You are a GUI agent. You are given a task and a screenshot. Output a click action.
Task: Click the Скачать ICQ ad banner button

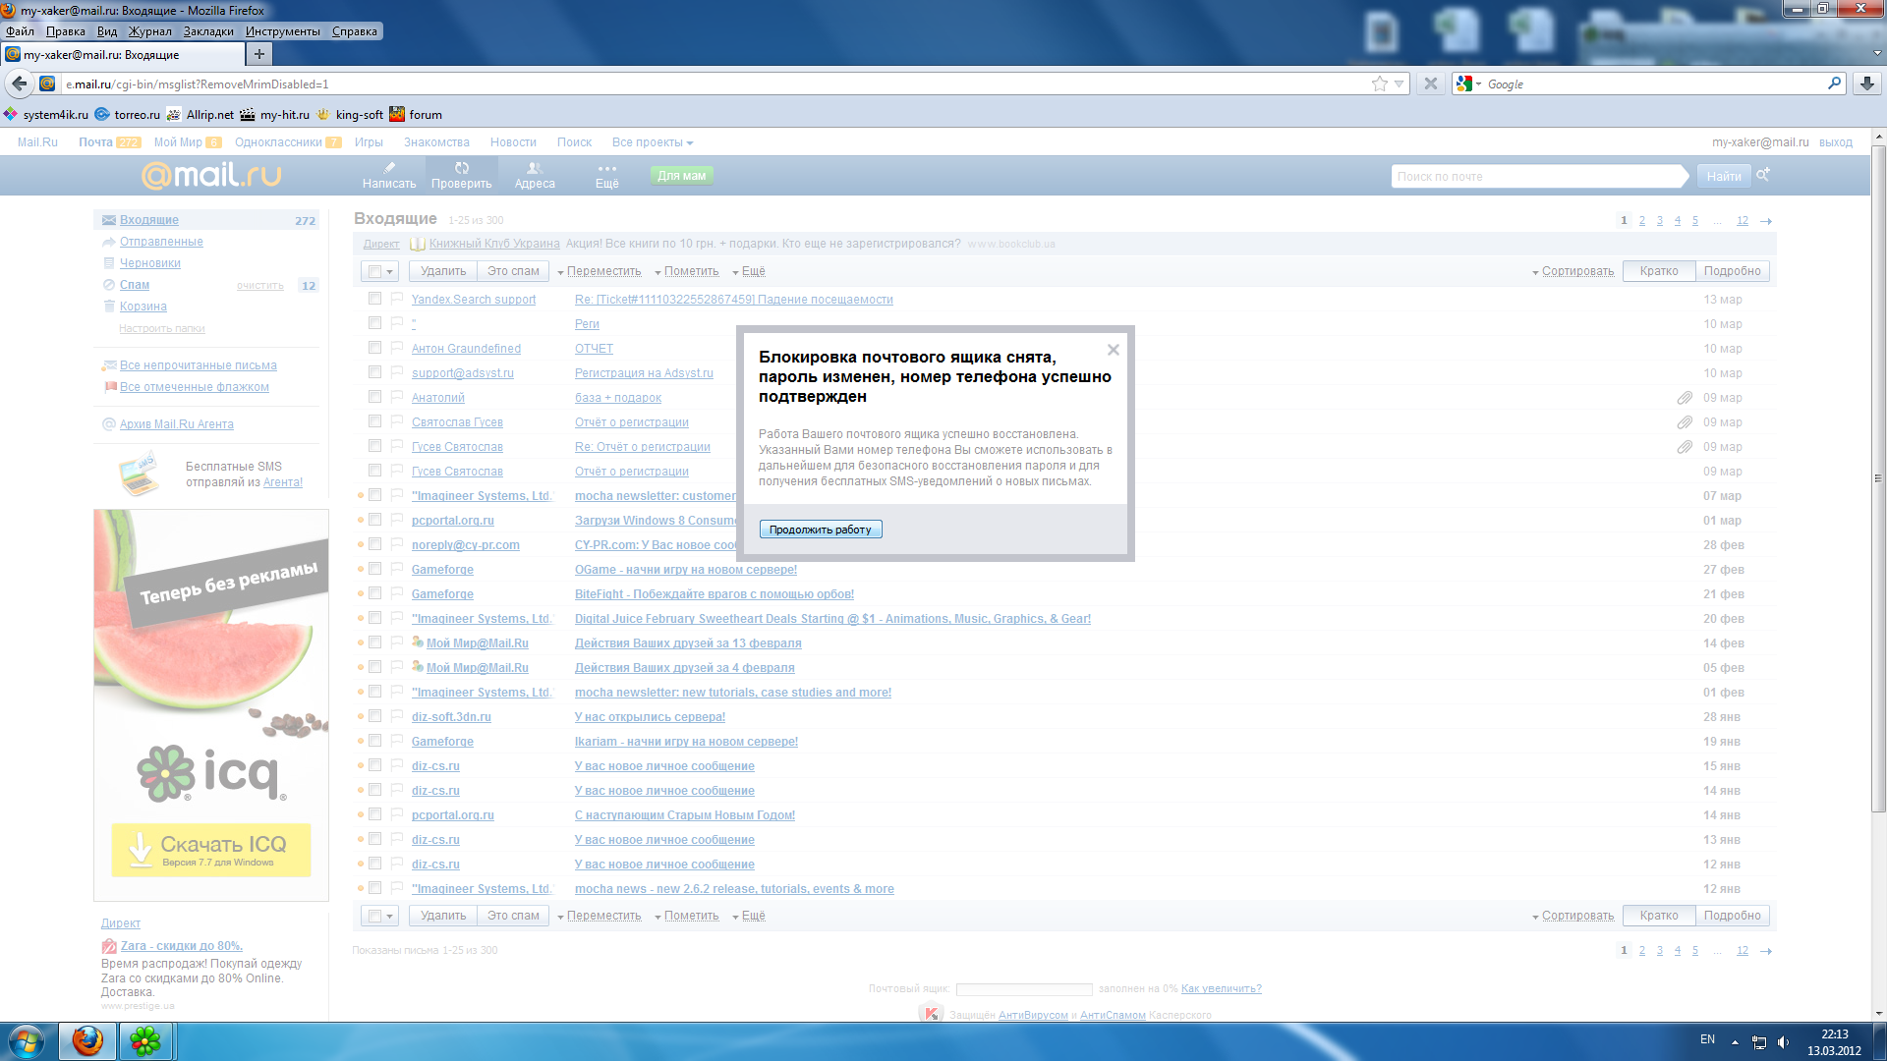[x=211, y=850]
